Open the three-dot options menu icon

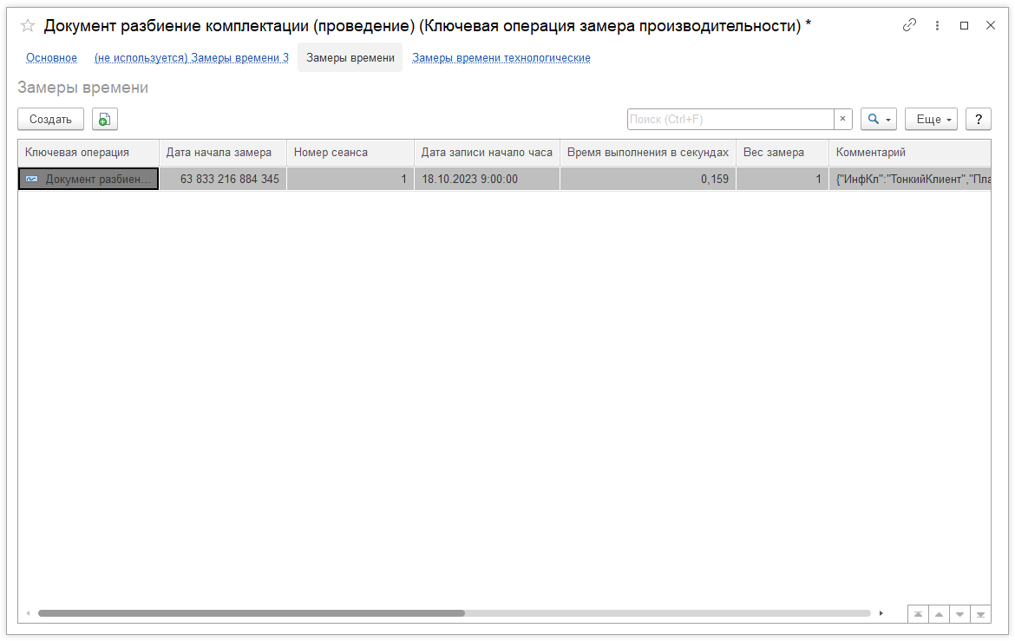click(937, 26)
